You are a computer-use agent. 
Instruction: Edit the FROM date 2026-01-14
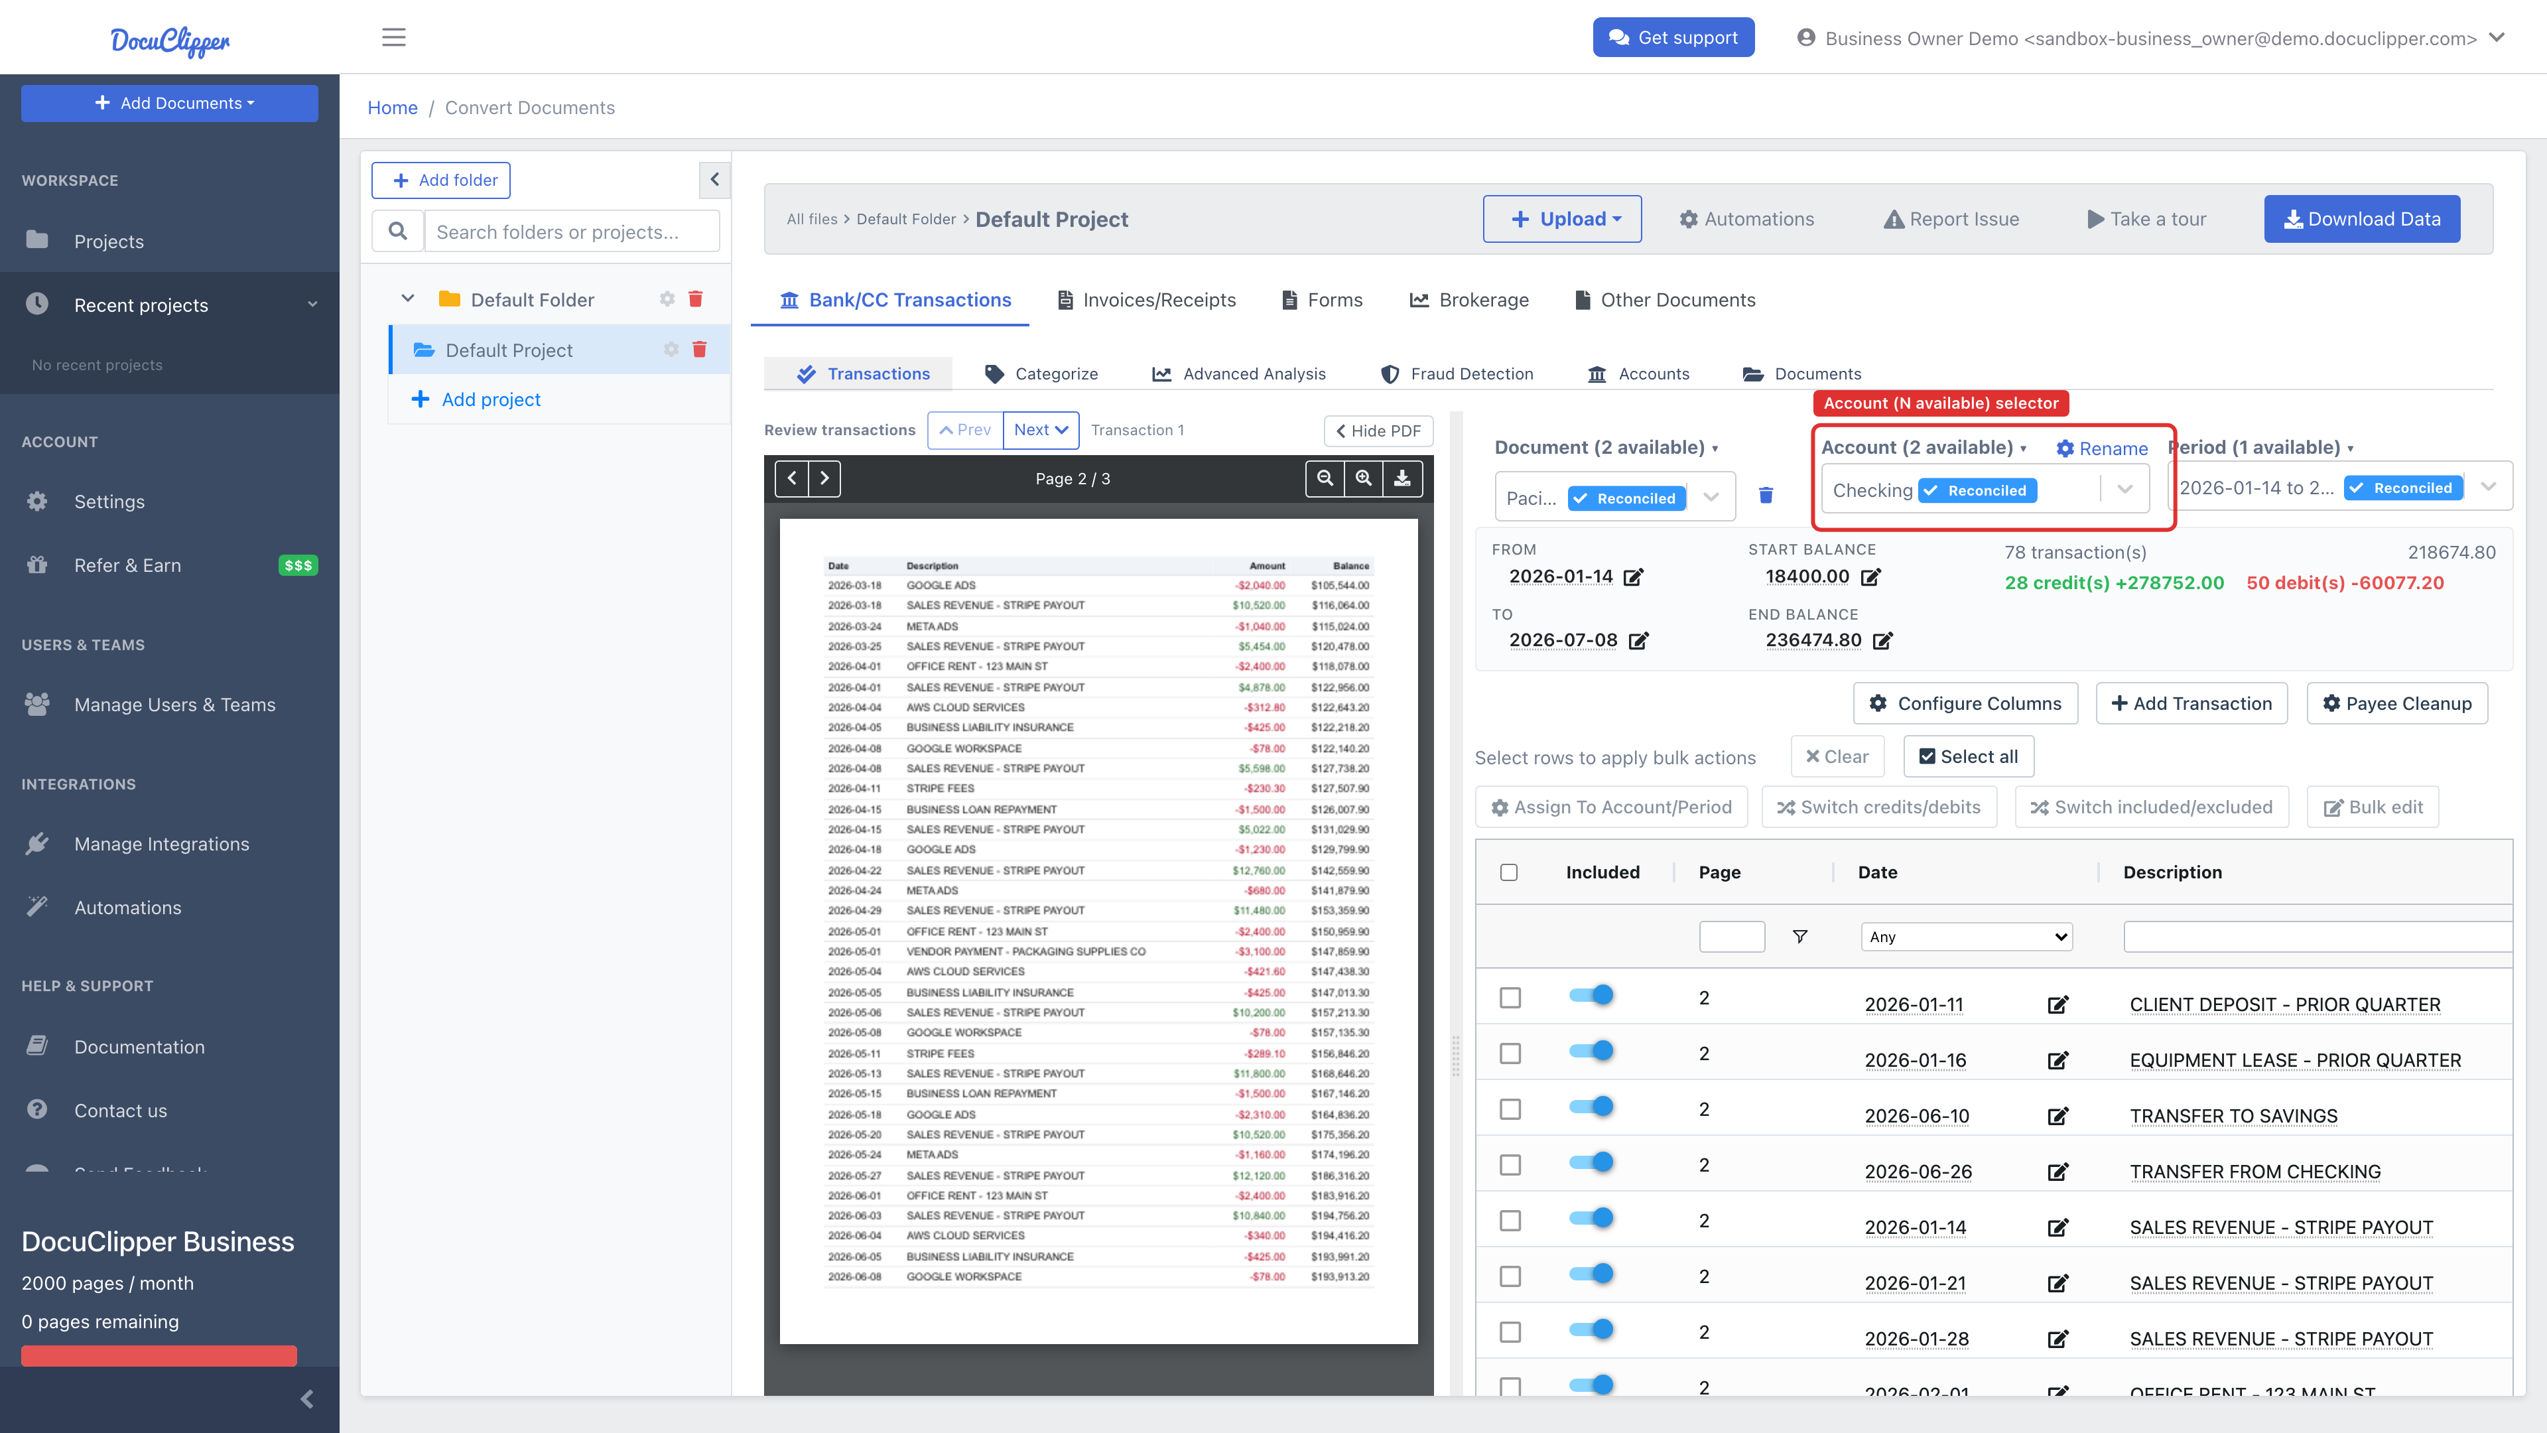coord(1634,577)
